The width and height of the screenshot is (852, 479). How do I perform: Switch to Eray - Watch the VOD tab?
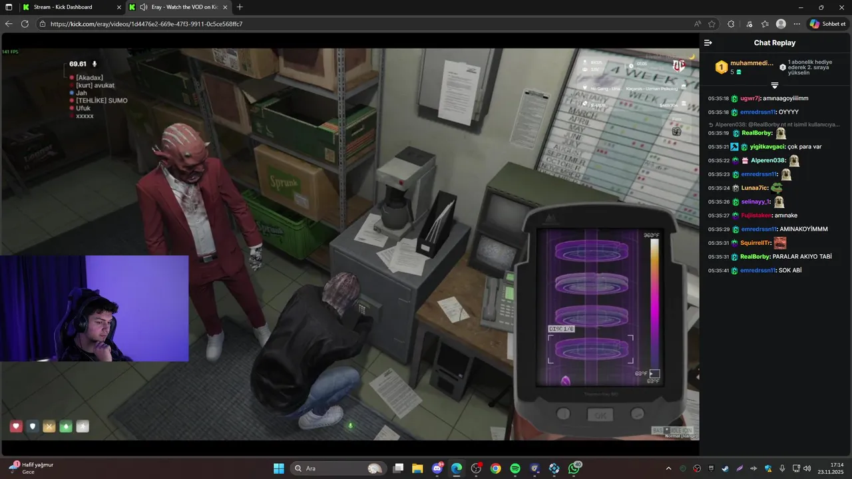click(178, 7)
